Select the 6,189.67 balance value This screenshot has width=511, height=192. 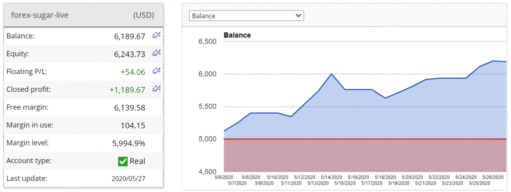[x=129, y=36]
